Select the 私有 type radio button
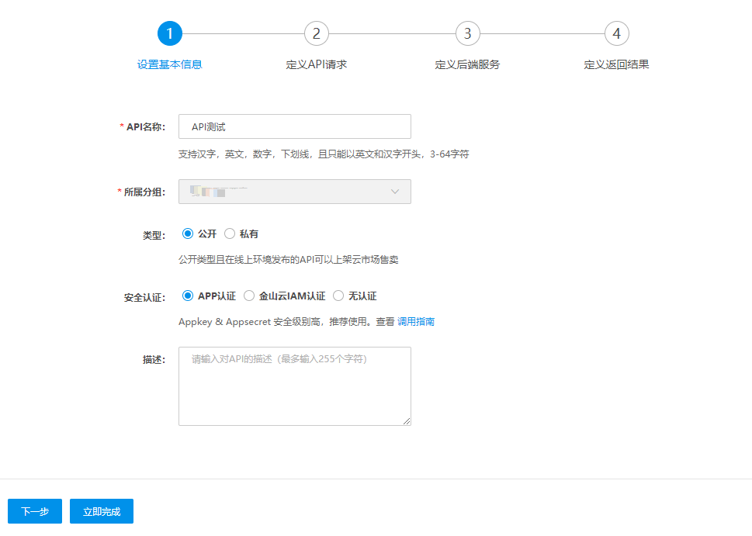This screenshot has width=752, height=536. [x=230, y=233]
